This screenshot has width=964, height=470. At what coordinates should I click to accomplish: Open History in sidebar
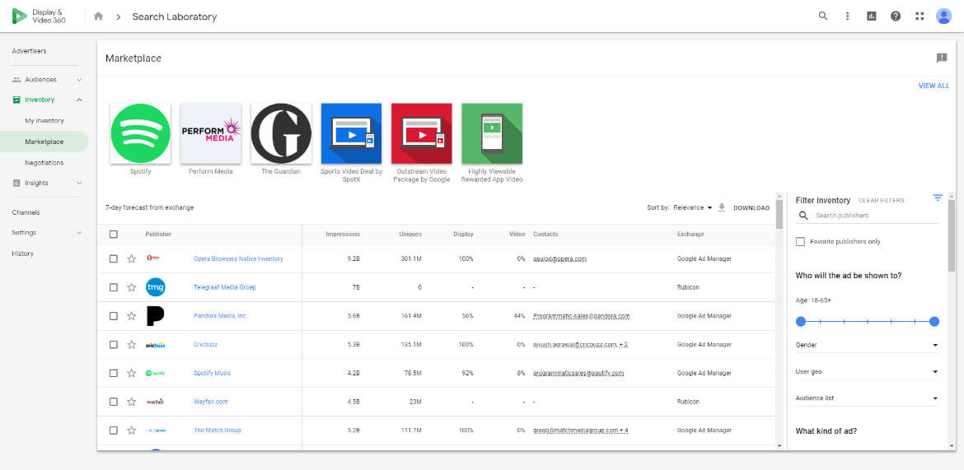point(23,254)
